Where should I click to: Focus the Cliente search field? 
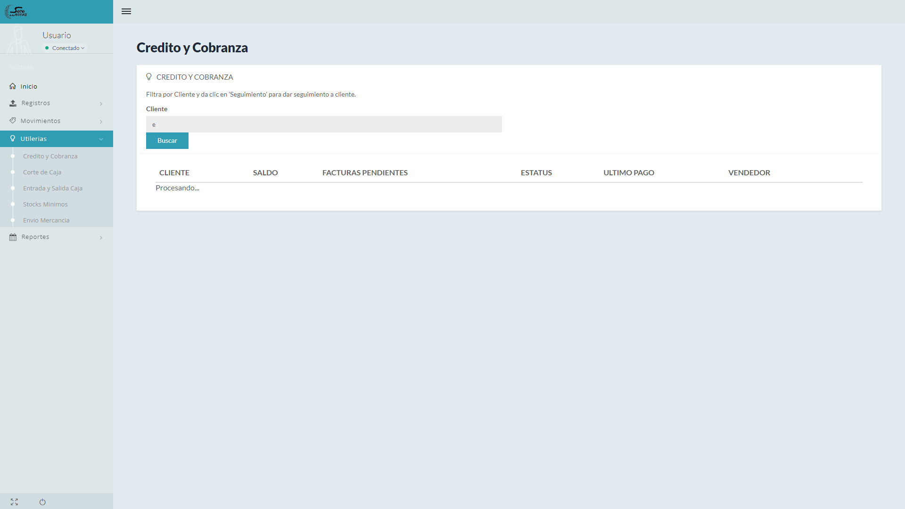coord(324,124)
